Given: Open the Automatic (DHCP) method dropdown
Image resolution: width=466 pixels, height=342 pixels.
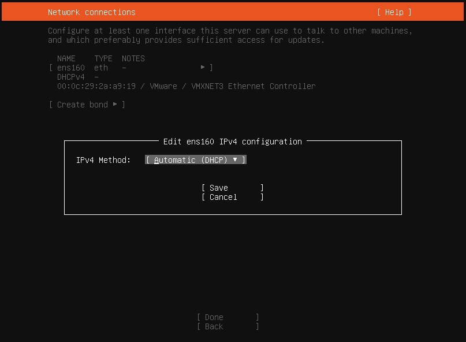Looking at the screenshot, I should tap(195, 160).
